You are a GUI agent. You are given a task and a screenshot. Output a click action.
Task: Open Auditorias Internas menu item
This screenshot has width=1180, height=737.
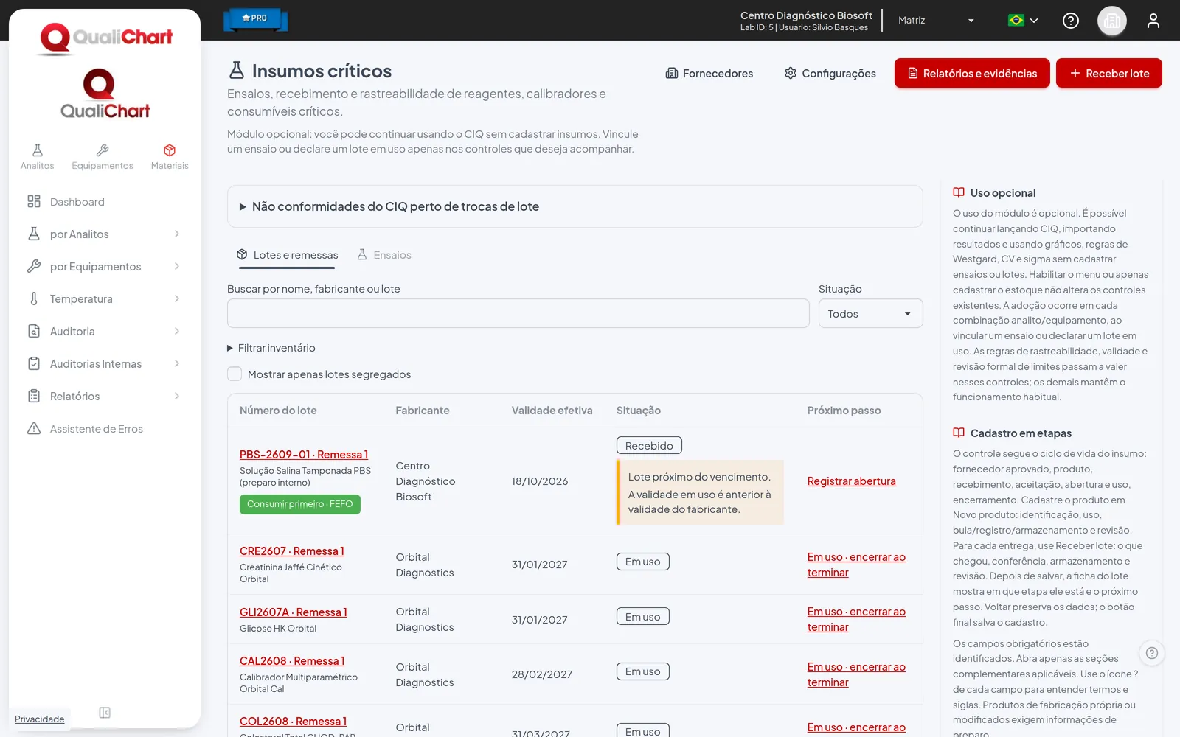103,364
